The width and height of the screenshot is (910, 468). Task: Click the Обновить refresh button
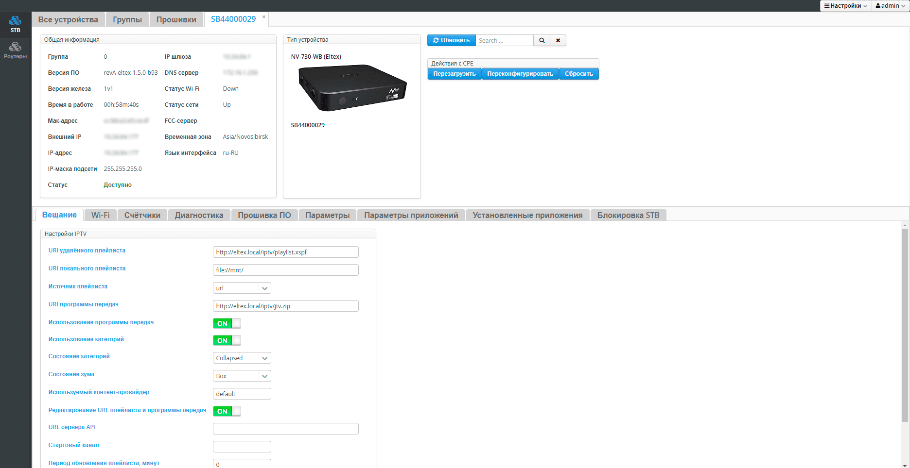451,40
